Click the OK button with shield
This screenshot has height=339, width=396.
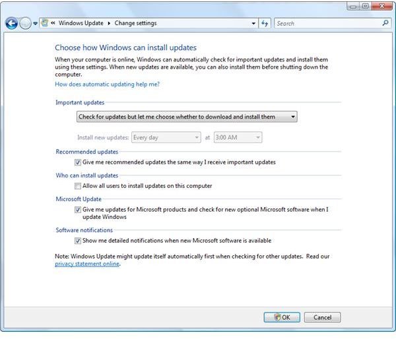(x=282, y=317)
